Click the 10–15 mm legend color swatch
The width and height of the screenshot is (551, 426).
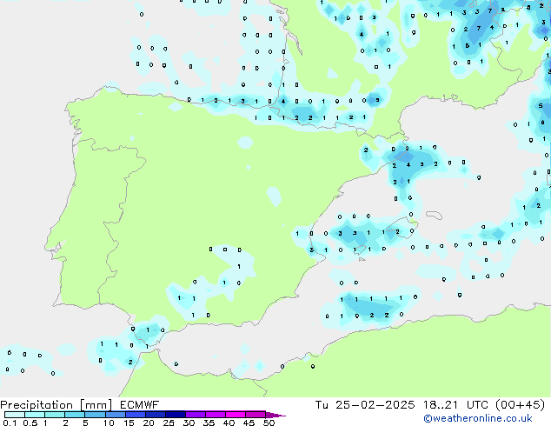115,415
